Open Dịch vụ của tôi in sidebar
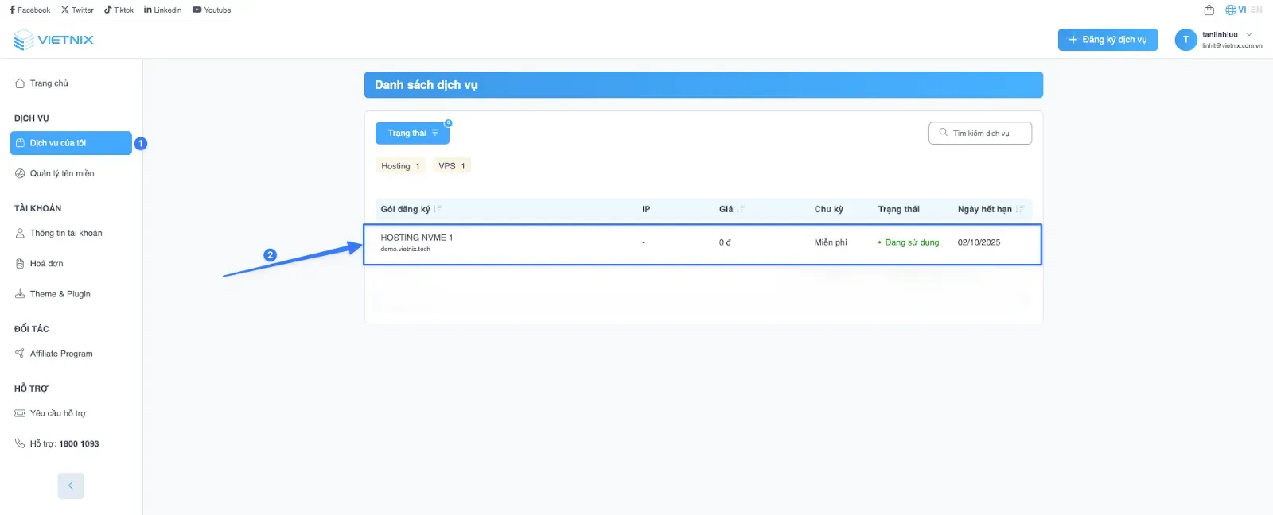The width and height of the screenshot is (1273, 515). point(71,143)
